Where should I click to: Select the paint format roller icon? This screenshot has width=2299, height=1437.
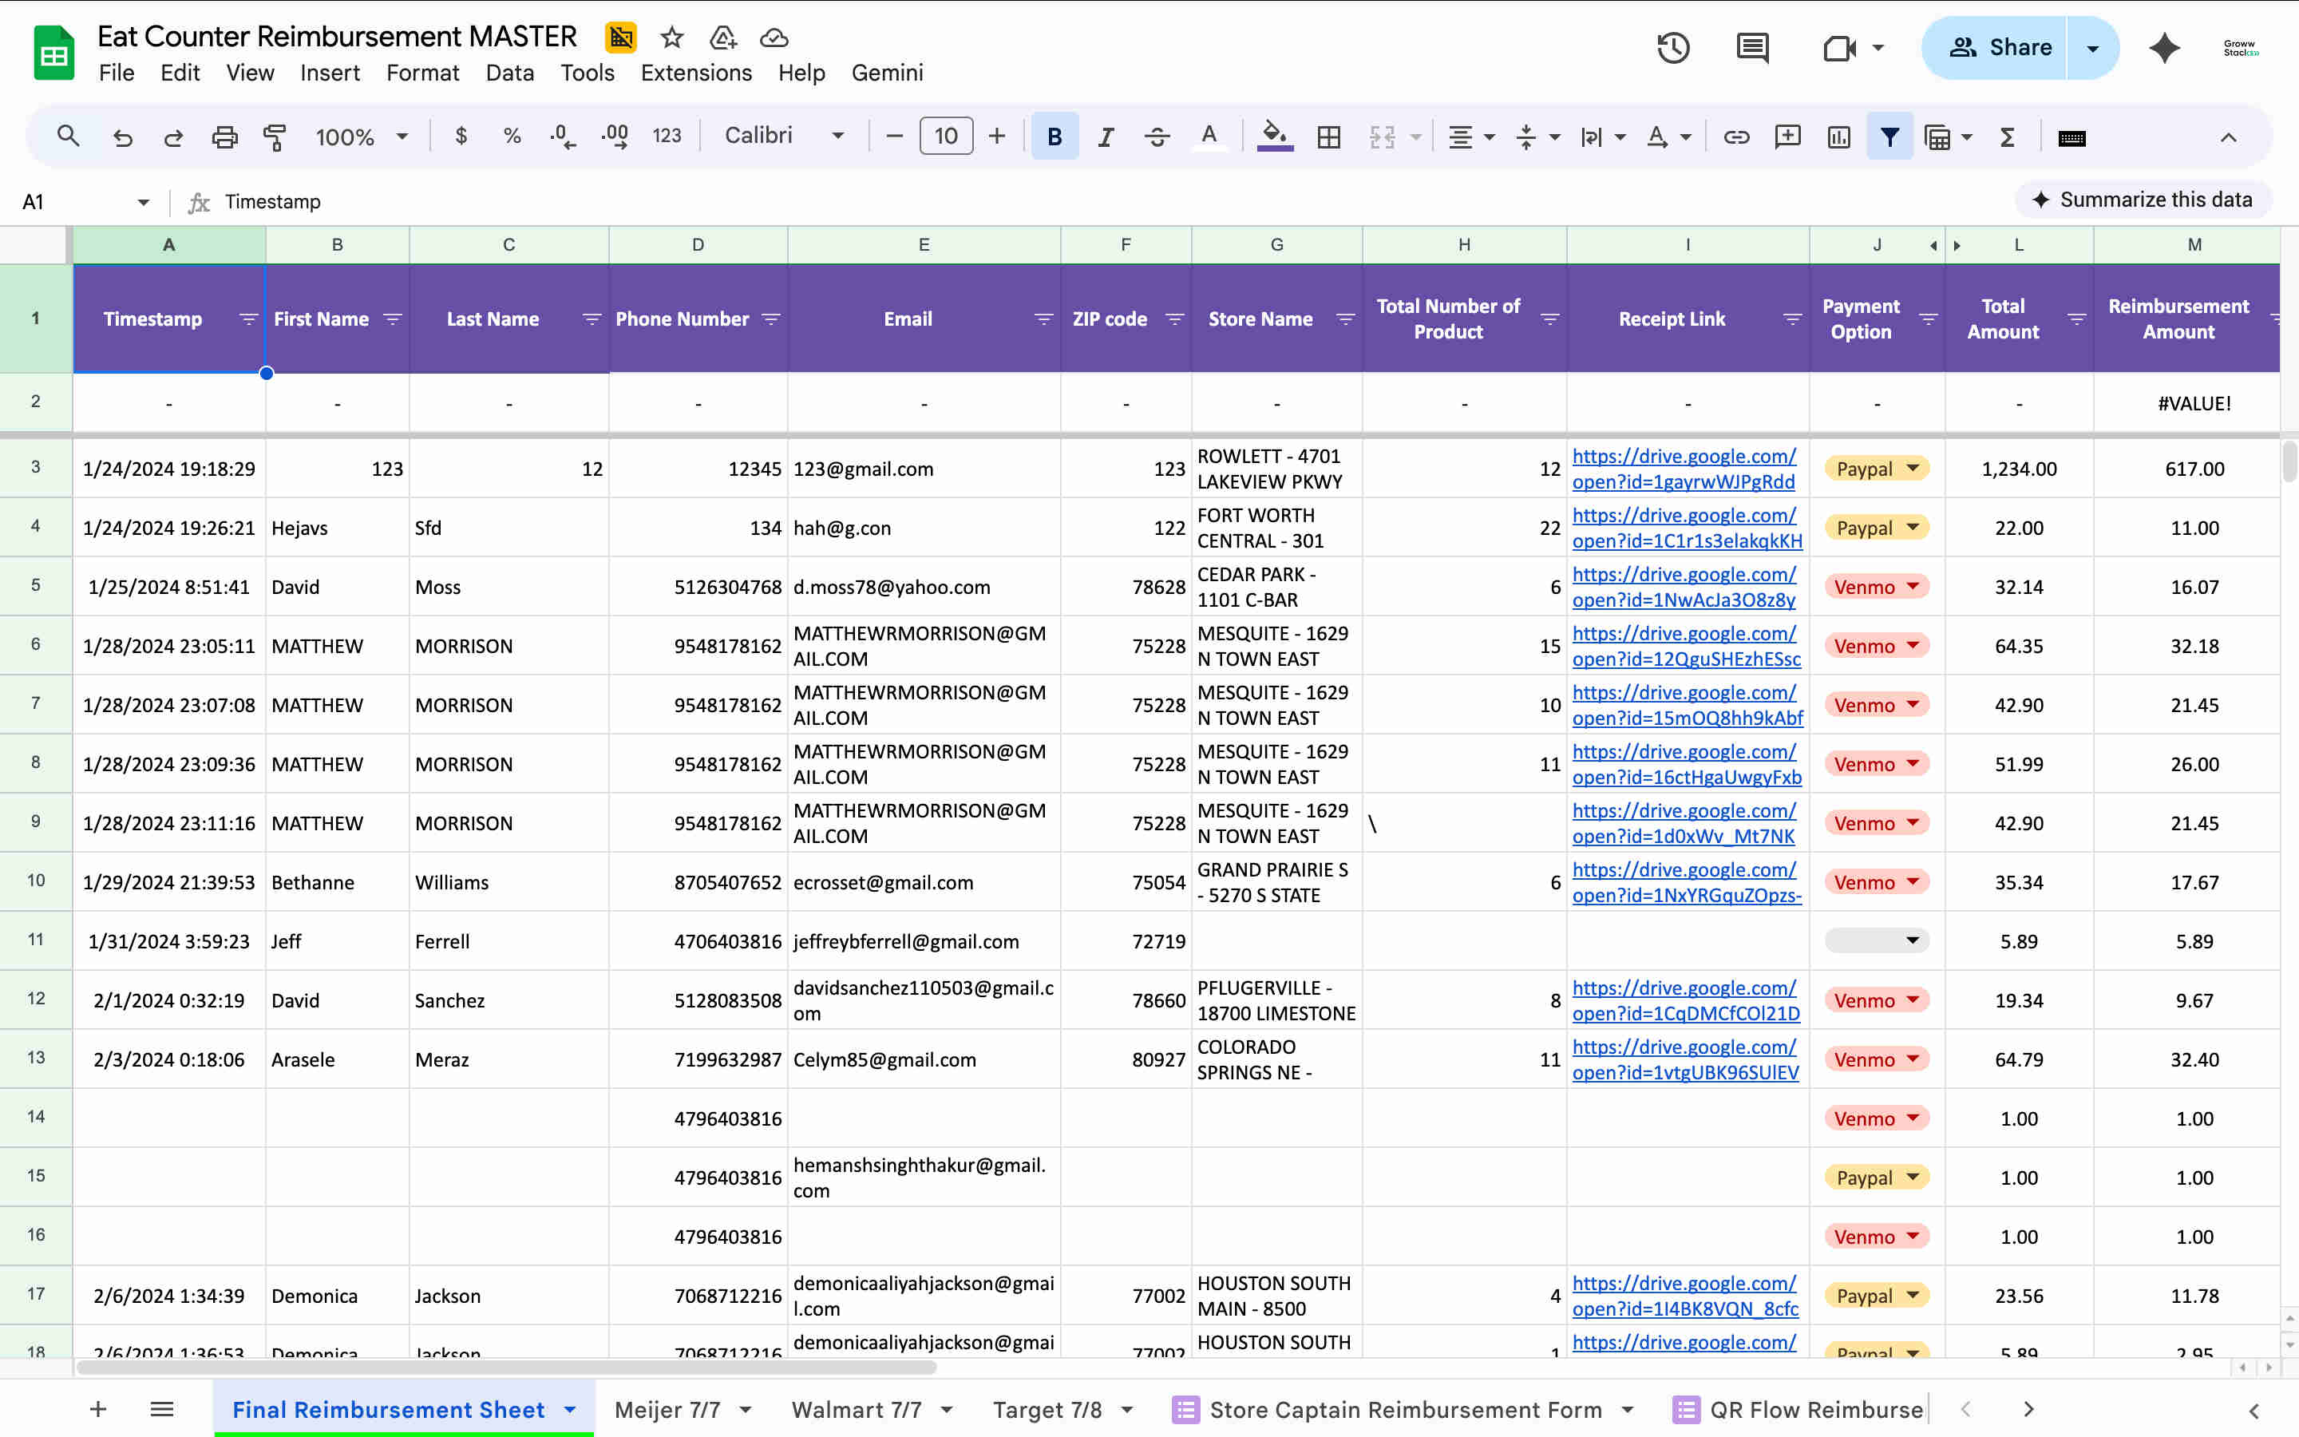tap(275, 137)
